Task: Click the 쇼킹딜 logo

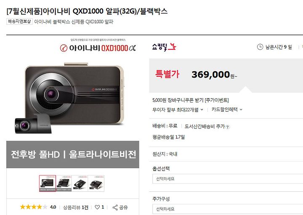Action: point(164,47)
